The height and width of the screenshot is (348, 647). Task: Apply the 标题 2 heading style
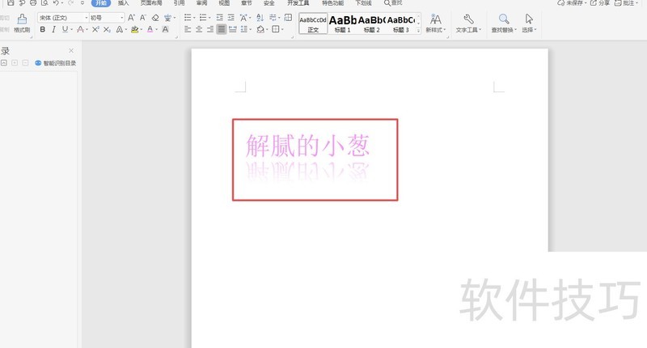(371, 23)
